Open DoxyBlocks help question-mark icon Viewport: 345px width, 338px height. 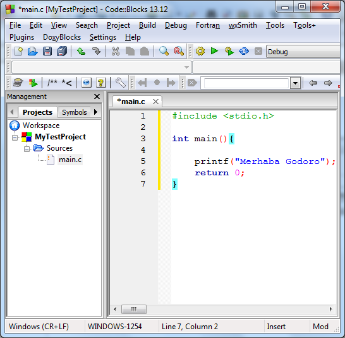click(x=101, y=83)
